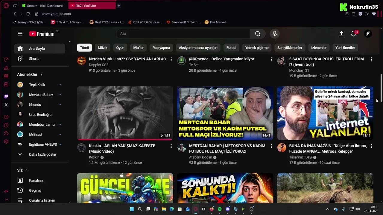Open Spotify from the taskbar
This screenshot has width=383, height=215.
[x=220, y=209]
